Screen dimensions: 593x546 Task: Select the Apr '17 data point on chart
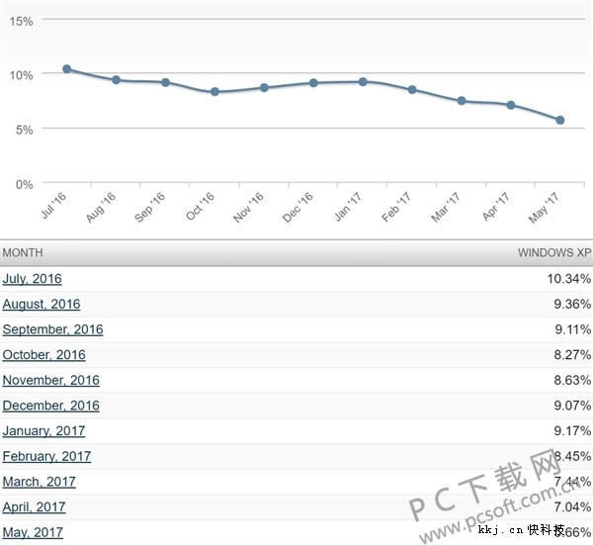[x=511, y=105]
